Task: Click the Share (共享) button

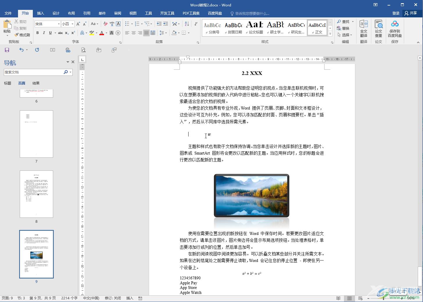Action: pos(411,13)
